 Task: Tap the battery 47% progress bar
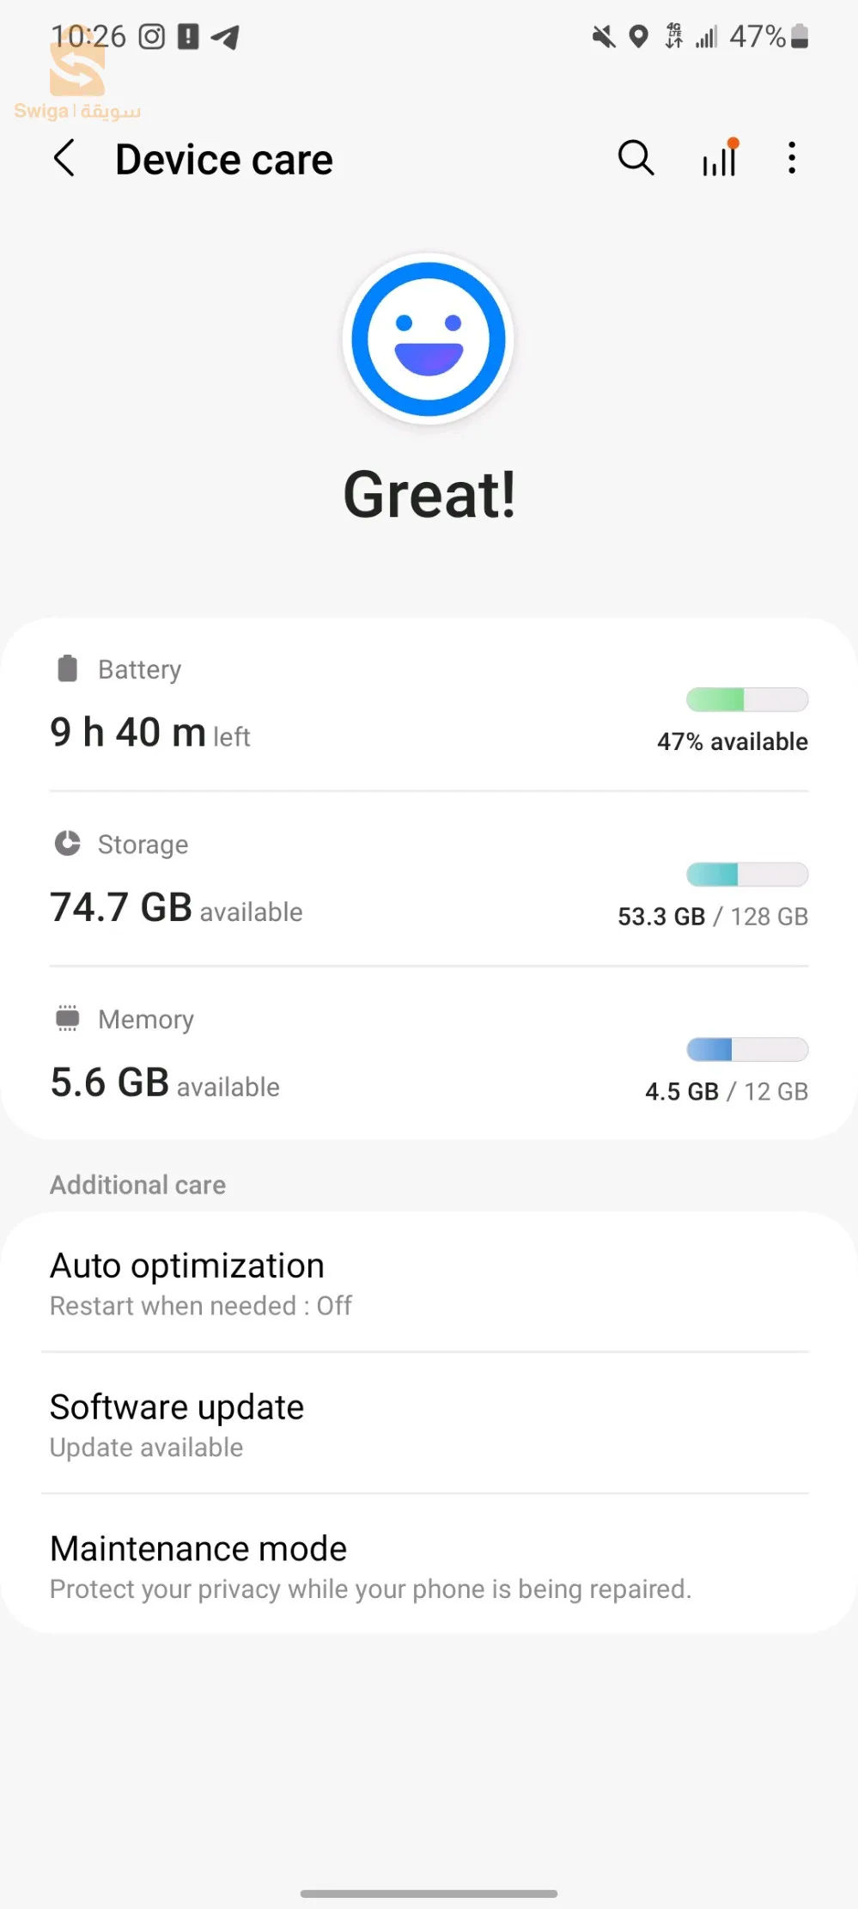pos(747,699)
